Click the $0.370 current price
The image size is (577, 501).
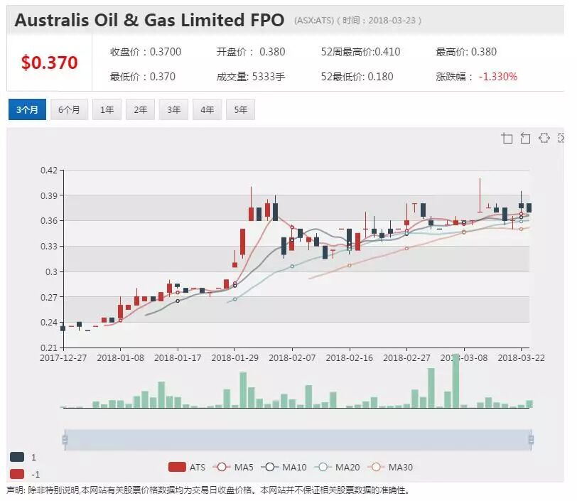click(49, 63)
